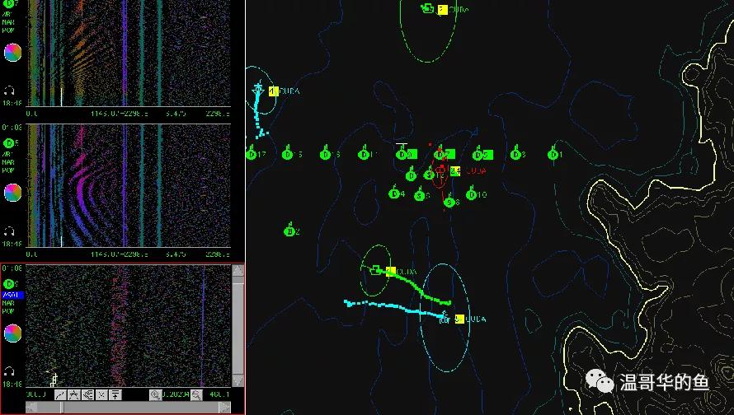Click the X cross tool icon
734x415 pixels.
(101, 395)
